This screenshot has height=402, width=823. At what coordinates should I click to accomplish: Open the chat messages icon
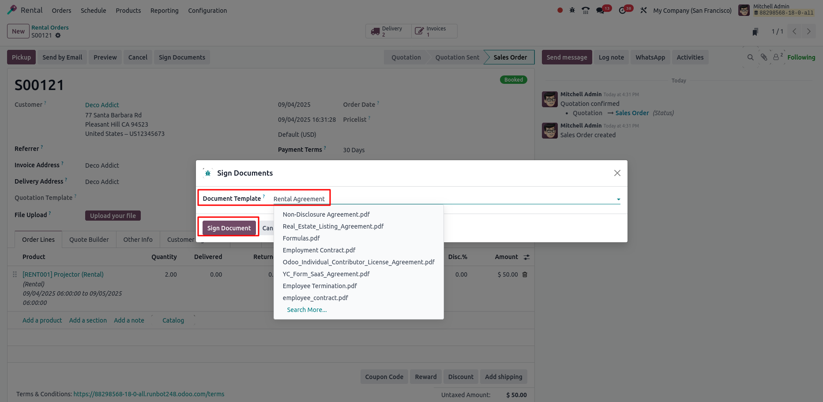(x=600, y=10)
